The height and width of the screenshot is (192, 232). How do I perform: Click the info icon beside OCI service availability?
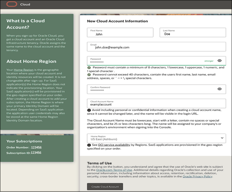(x=89, y=145)
